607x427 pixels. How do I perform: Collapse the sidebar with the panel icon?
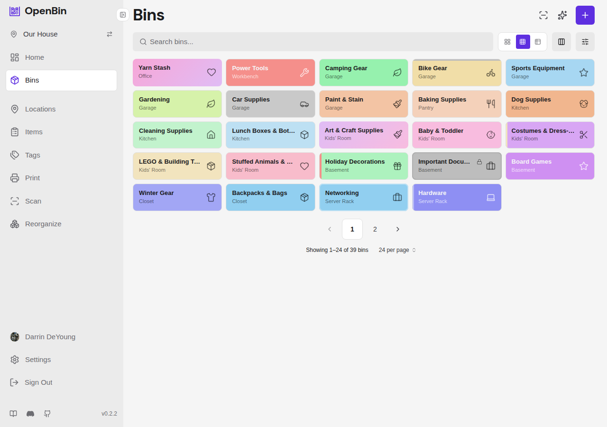(123, 15)
